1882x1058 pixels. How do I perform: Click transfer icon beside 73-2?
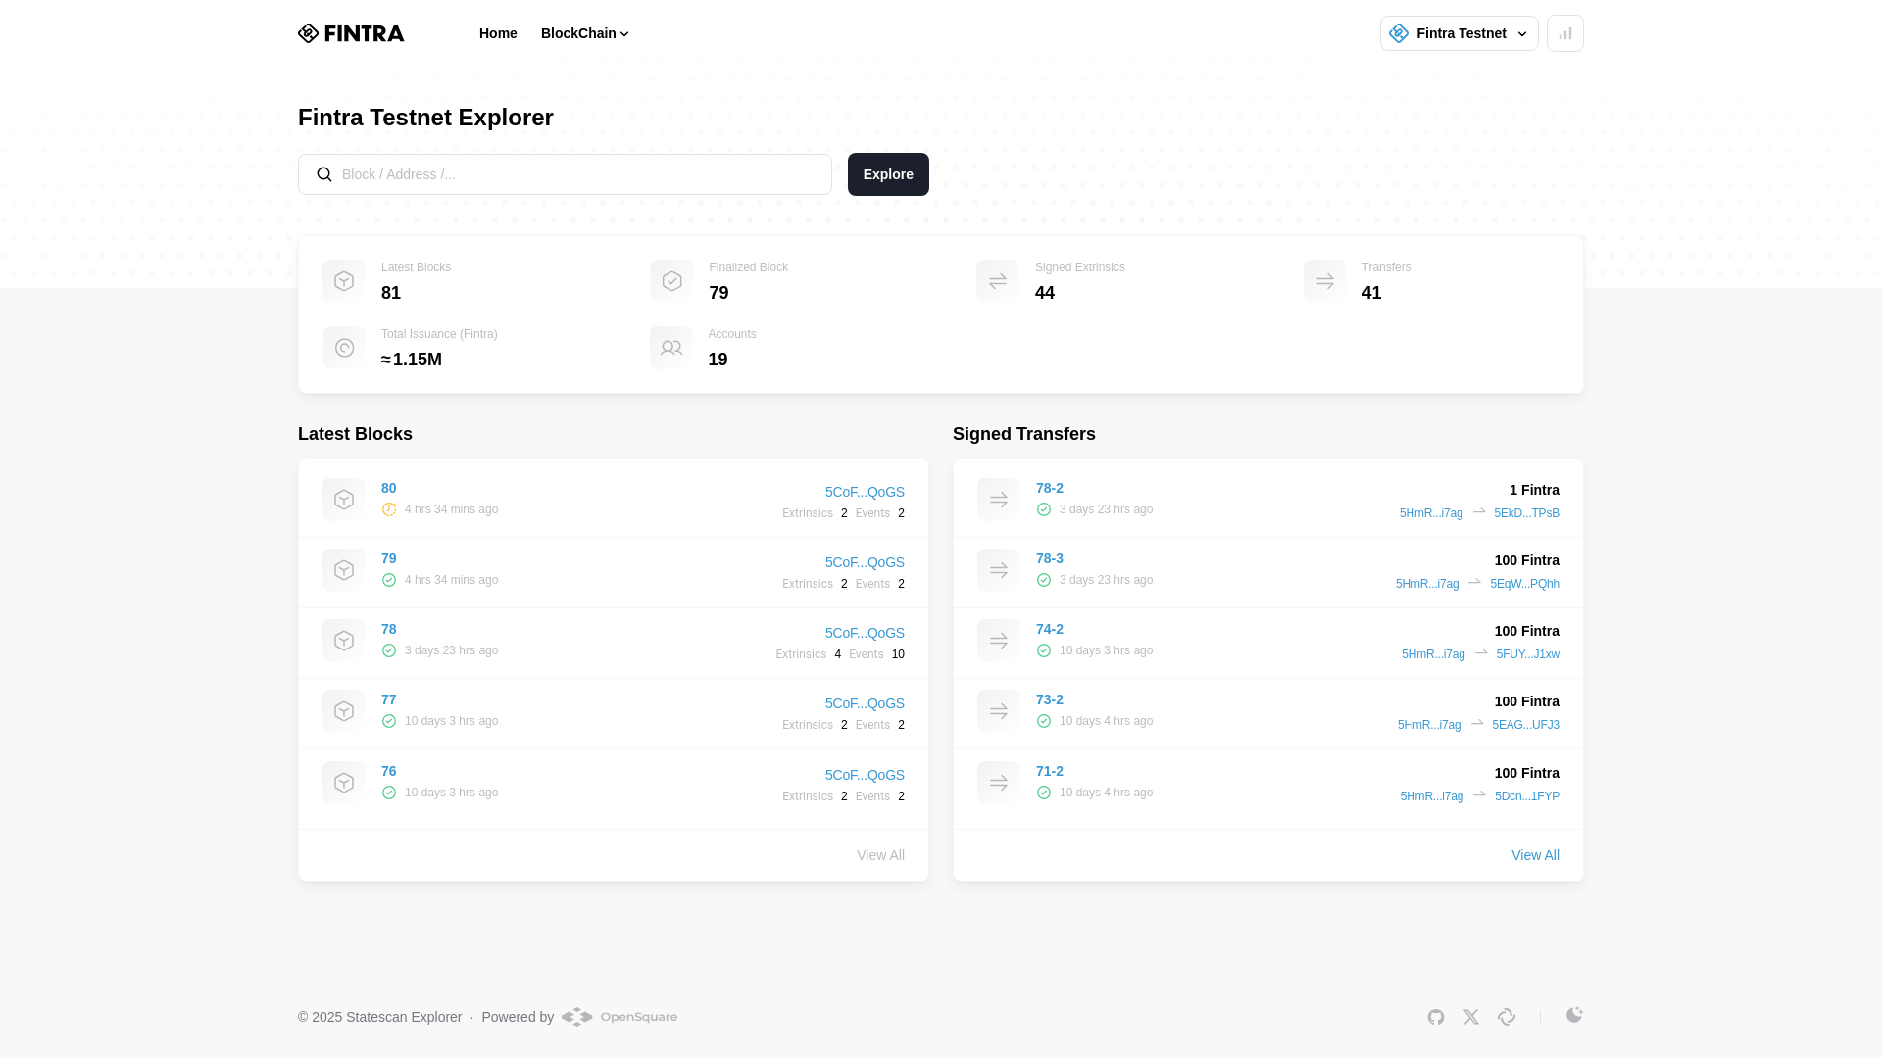[x=999, y=711]
